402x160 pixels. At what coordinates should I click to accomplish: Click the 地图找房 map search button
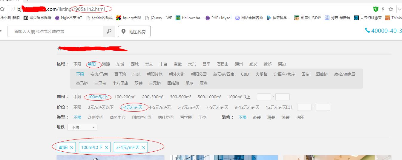click(134, 32)
